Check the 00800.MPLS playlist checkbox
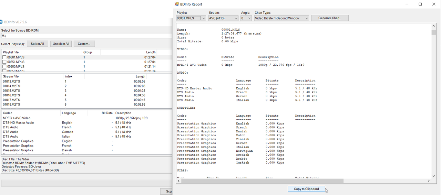The image size is (441, 195). point(4,66)
